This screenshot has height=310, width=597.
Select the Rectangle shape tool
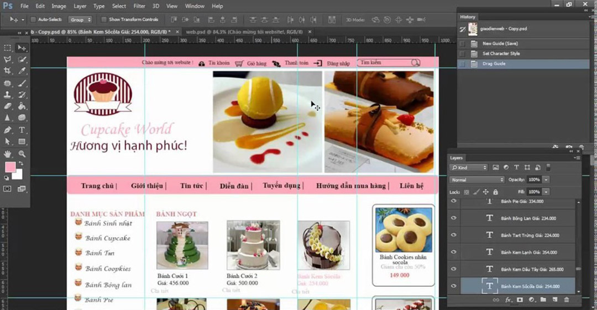22,142
